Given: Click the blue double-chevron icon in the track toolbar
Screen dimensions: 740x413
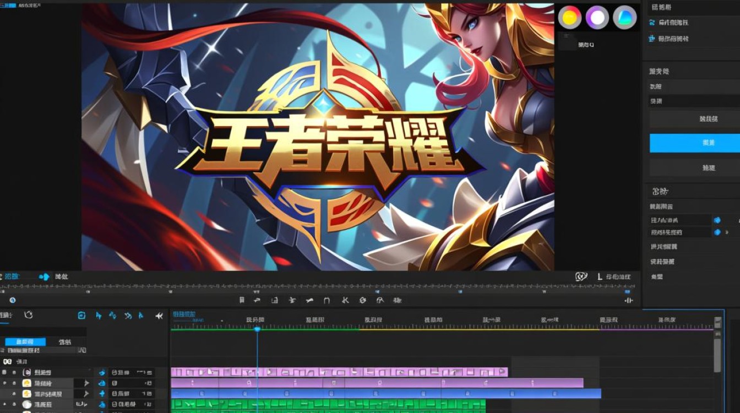Looking at the screenshot, I should 128,316.
